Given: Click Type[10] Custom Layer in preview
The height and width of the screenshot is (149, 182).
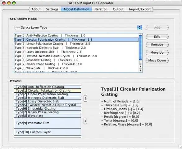Looking at the screenshot, I should [48, 132].
